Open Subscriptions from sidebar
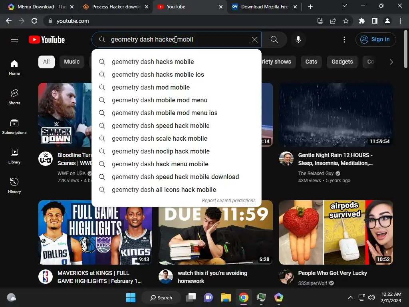This screenshot has width=409, height=307. point(14,127)
